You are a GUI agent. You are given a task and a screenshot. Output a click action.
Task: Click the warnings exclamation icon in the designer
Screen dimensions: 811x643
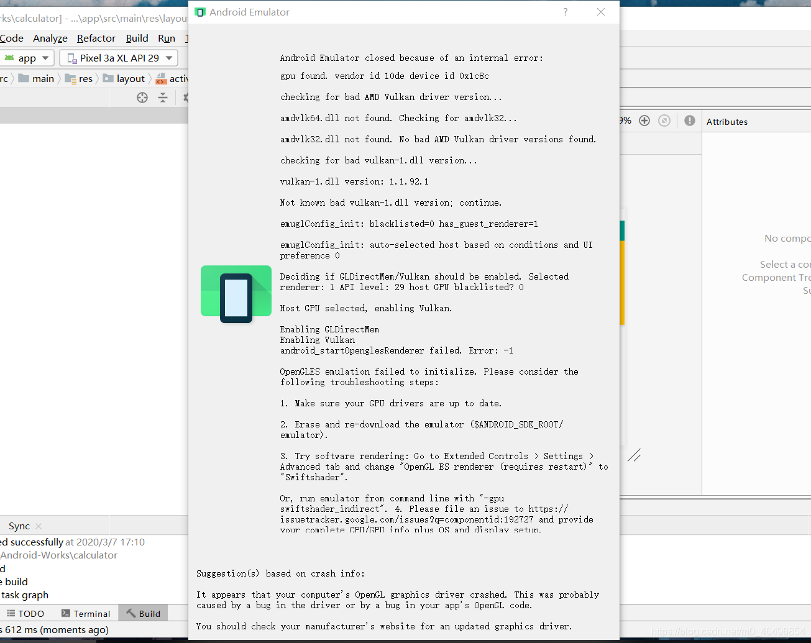tap(690, 121)
